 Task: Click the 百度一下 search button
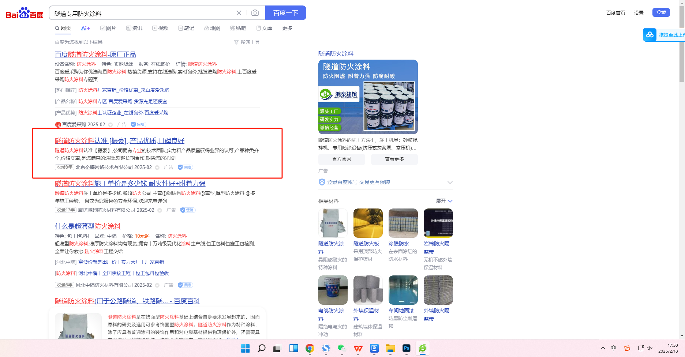tap(286, 13)
